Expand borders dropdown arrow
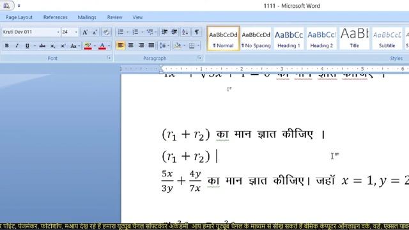Viewport: 409px width, 230px height. 199,46
